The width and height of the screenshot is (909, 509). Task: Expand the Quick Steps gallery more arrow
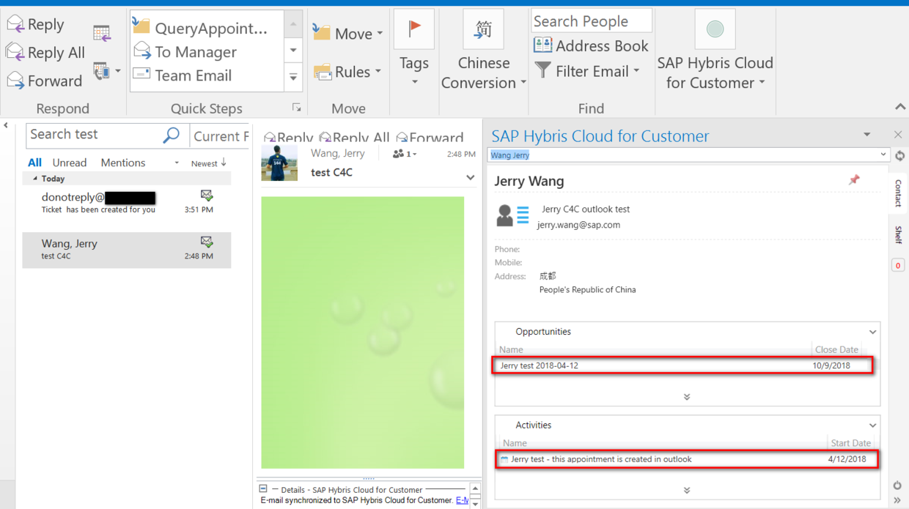tap(293, 77)
